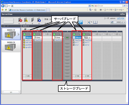Click greyed power button of slot 9

[104, 34]
